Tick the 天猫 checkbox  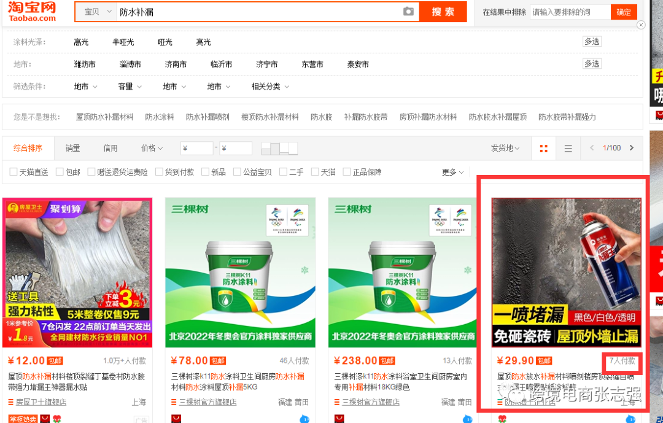(x=314, y=172)
